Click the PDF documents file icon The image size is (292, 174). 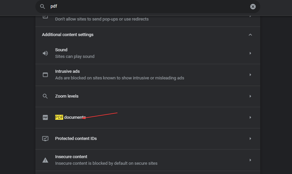point(45,117)
